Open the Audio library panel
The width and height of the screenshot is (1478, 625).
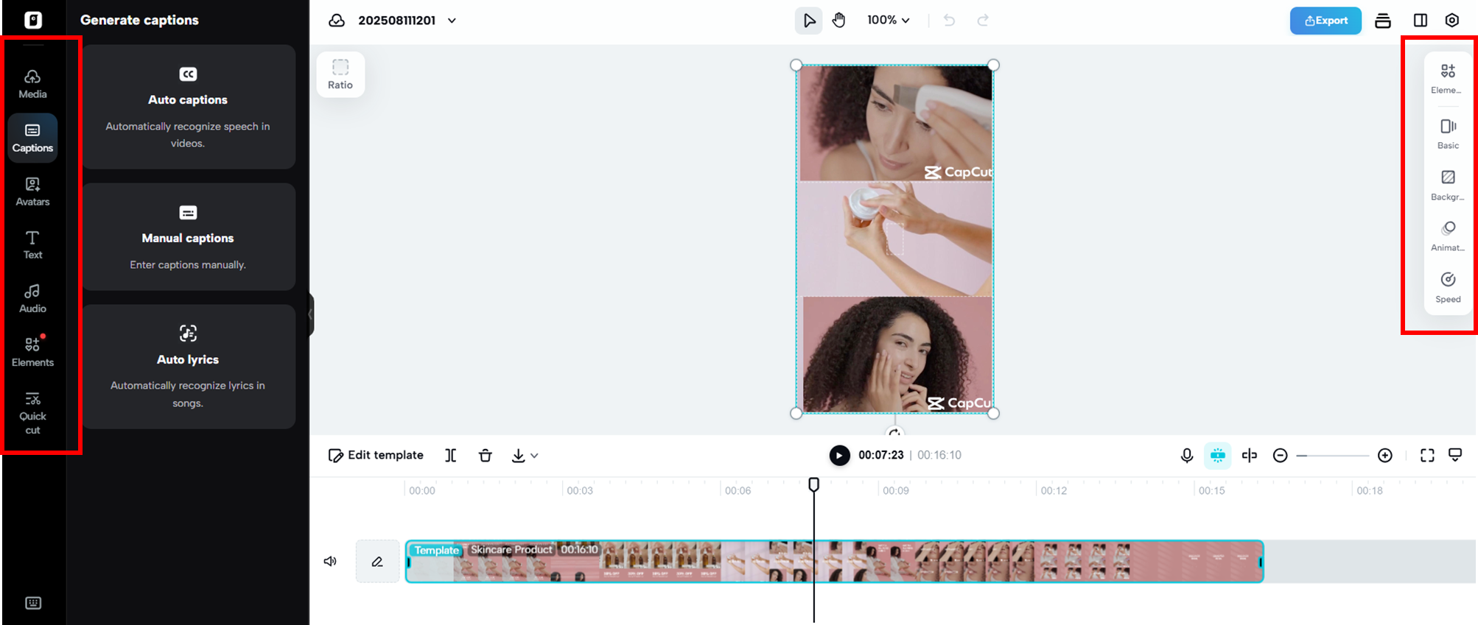32,298
